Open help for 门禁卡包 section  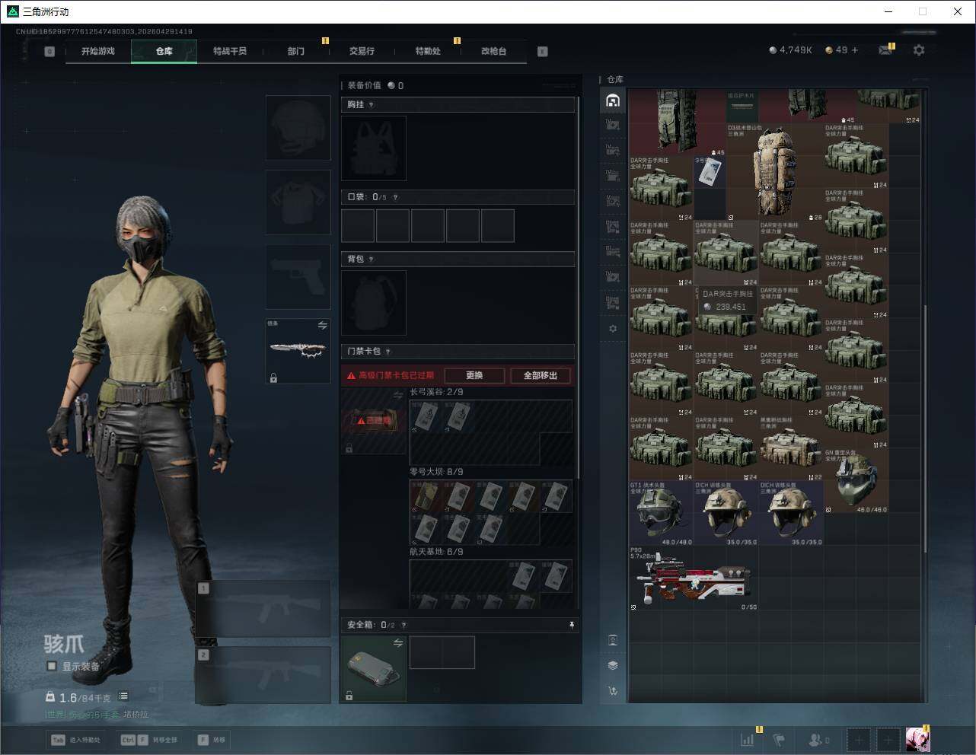(x=388, y=352)
